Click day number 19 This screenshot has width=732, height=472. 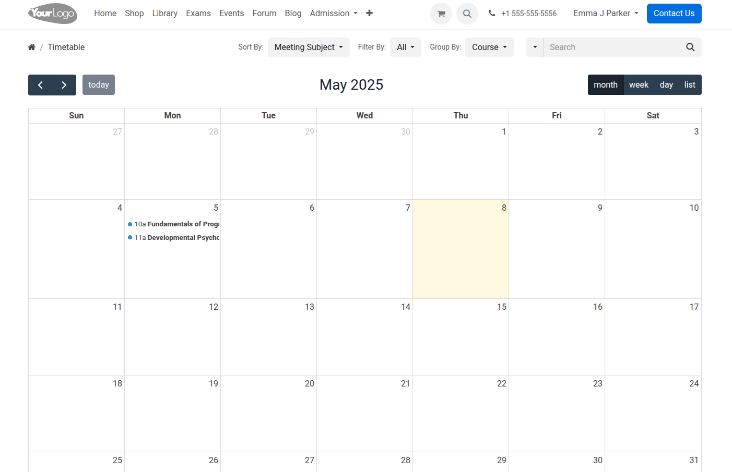(214, 383)
